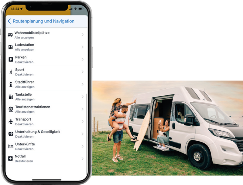Select the Tankstelle fuel pump icon
The image size is (243, 185).
11,97
